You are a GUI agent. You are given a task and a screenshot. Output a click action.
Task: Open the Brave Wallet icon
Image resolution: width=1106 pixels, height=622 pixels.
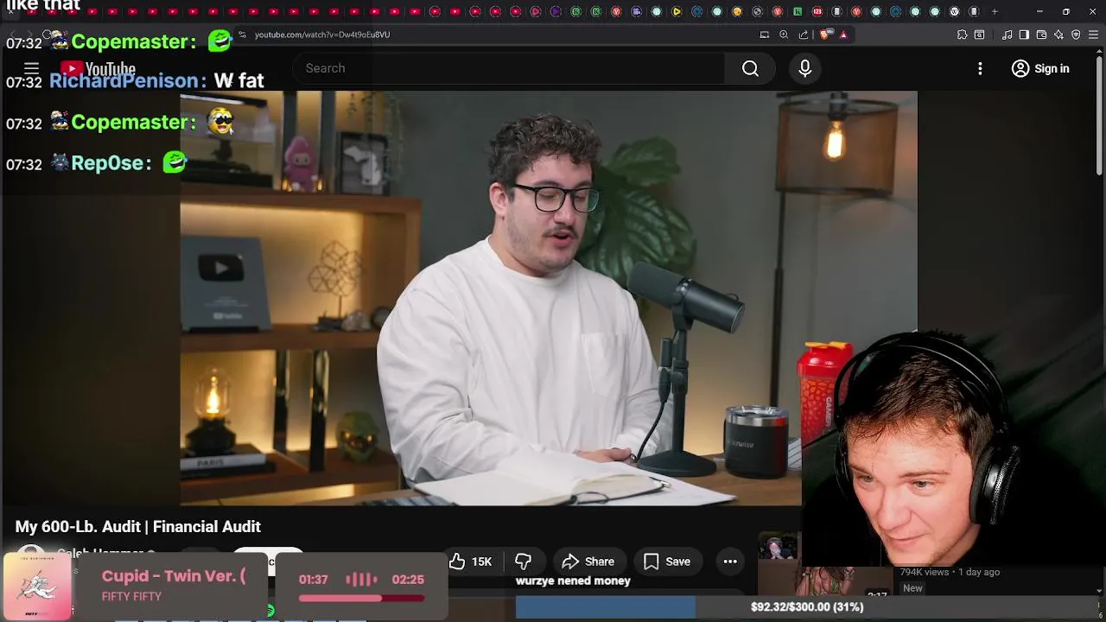[1041, 35]
